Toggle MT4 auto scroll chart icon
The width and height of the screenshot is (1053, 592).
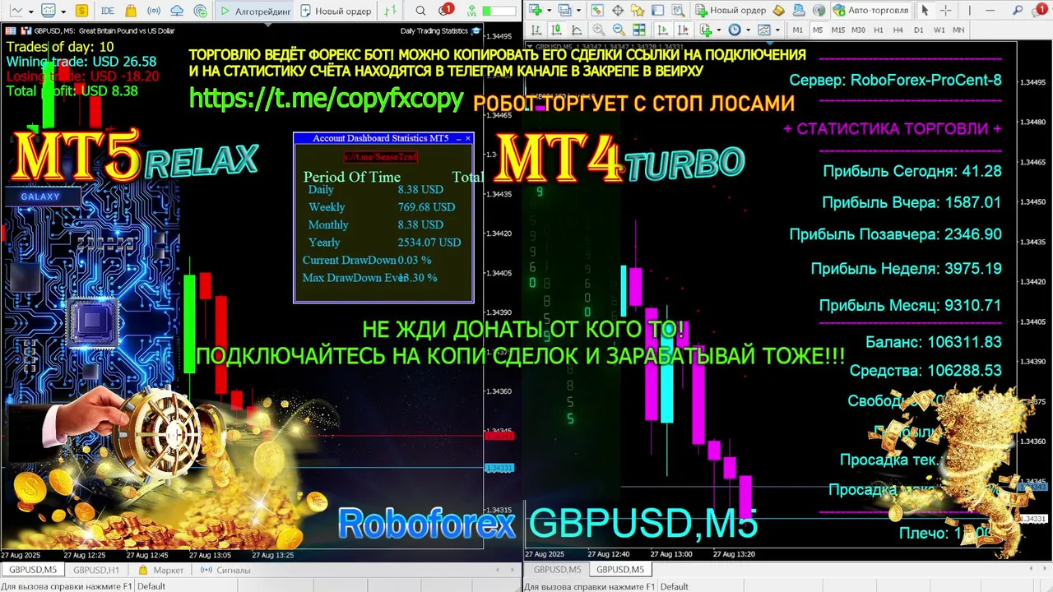coord(662,30)
